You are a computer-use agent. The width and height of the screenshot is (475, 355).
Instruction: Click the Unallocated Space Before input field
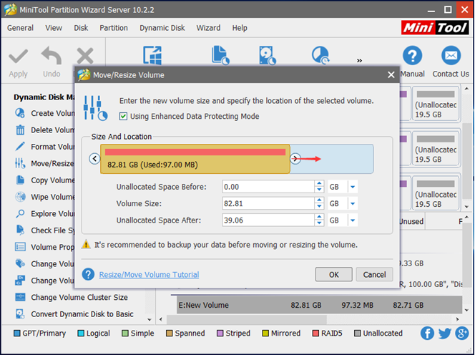coord(268,187)
